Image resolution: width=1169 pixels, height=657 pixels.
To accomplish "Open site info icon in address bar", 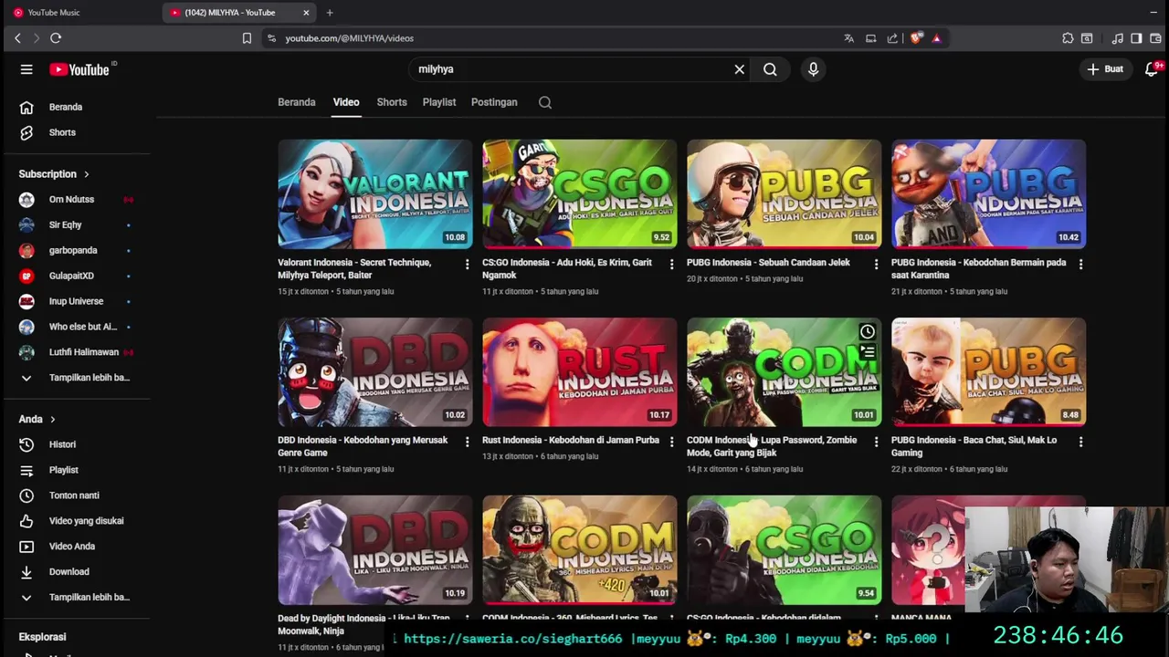I will pyautogui.click(x=271, y=38).
